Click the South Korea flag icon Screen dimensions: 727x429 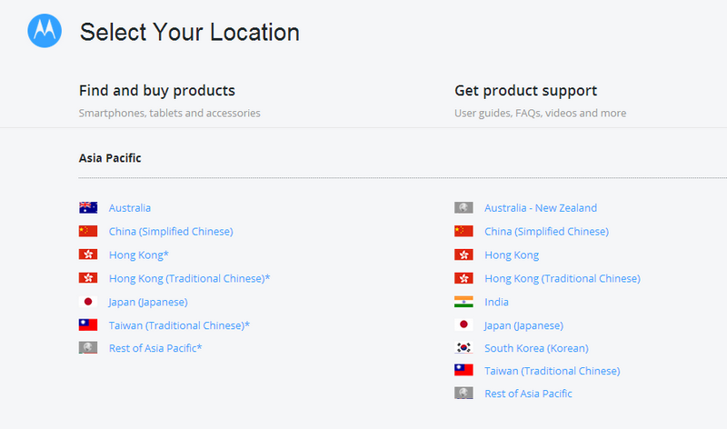[x=463, y=347]
